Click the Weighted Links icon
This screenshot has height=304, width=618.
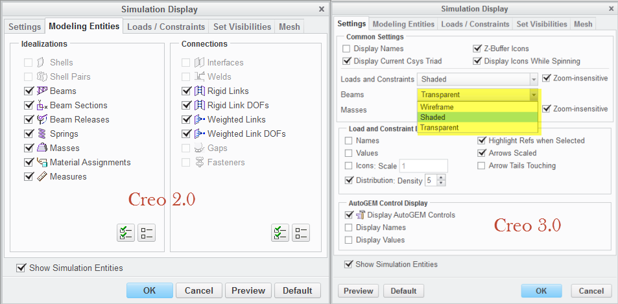click(x=200, y=119)
